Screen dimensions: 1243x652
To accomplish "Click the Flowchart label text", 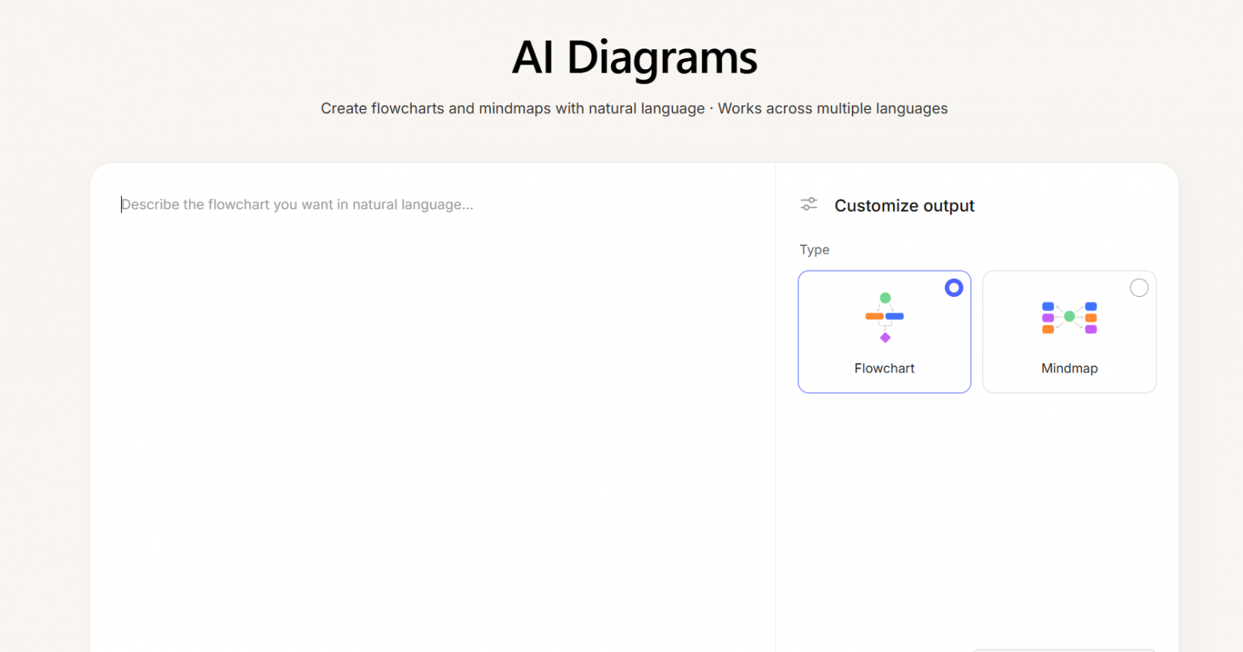I will click(x=884, y=368).
